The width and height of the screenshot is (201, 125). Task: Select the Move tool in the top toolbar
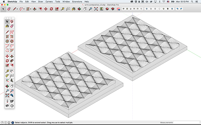(46, 9)
